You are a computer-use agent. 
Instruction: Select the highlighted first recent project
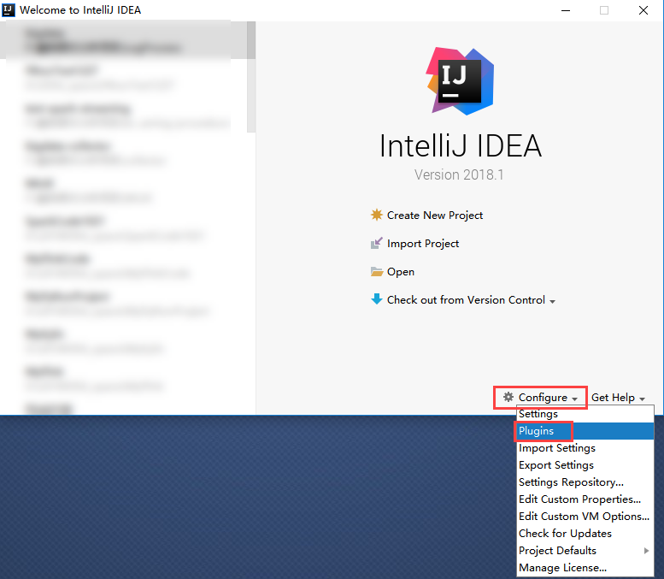[123, 40]
